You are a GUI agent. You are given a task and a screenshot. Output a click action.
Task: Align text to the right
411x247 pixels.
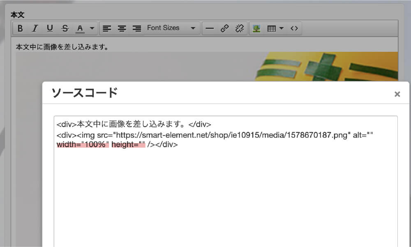click(x=137, y=28)
